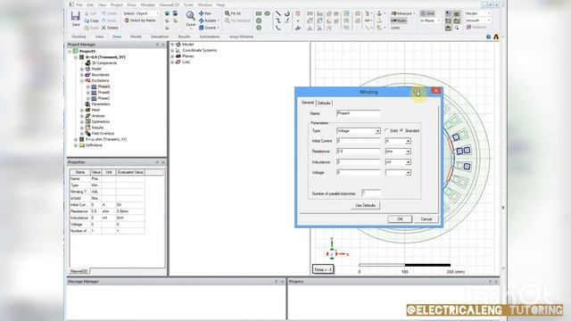Open the Defaults tab in Winding dialog
This screenshot has height=321, width=571.
click(324, 103)
